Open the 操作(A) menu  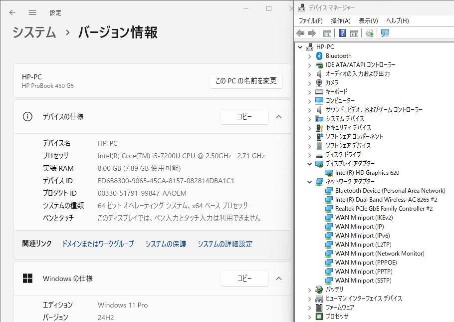[340, 20]
